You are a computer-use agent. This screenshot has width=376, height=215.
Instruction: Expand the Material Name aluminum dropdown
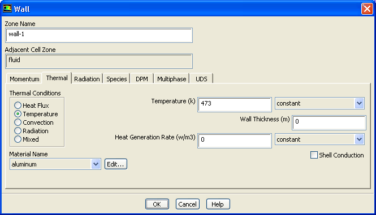[x=55, y=164]
